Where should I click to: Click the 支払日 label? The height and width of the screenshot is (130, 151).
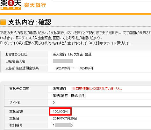pyautogui.click(x=14, y=118)
